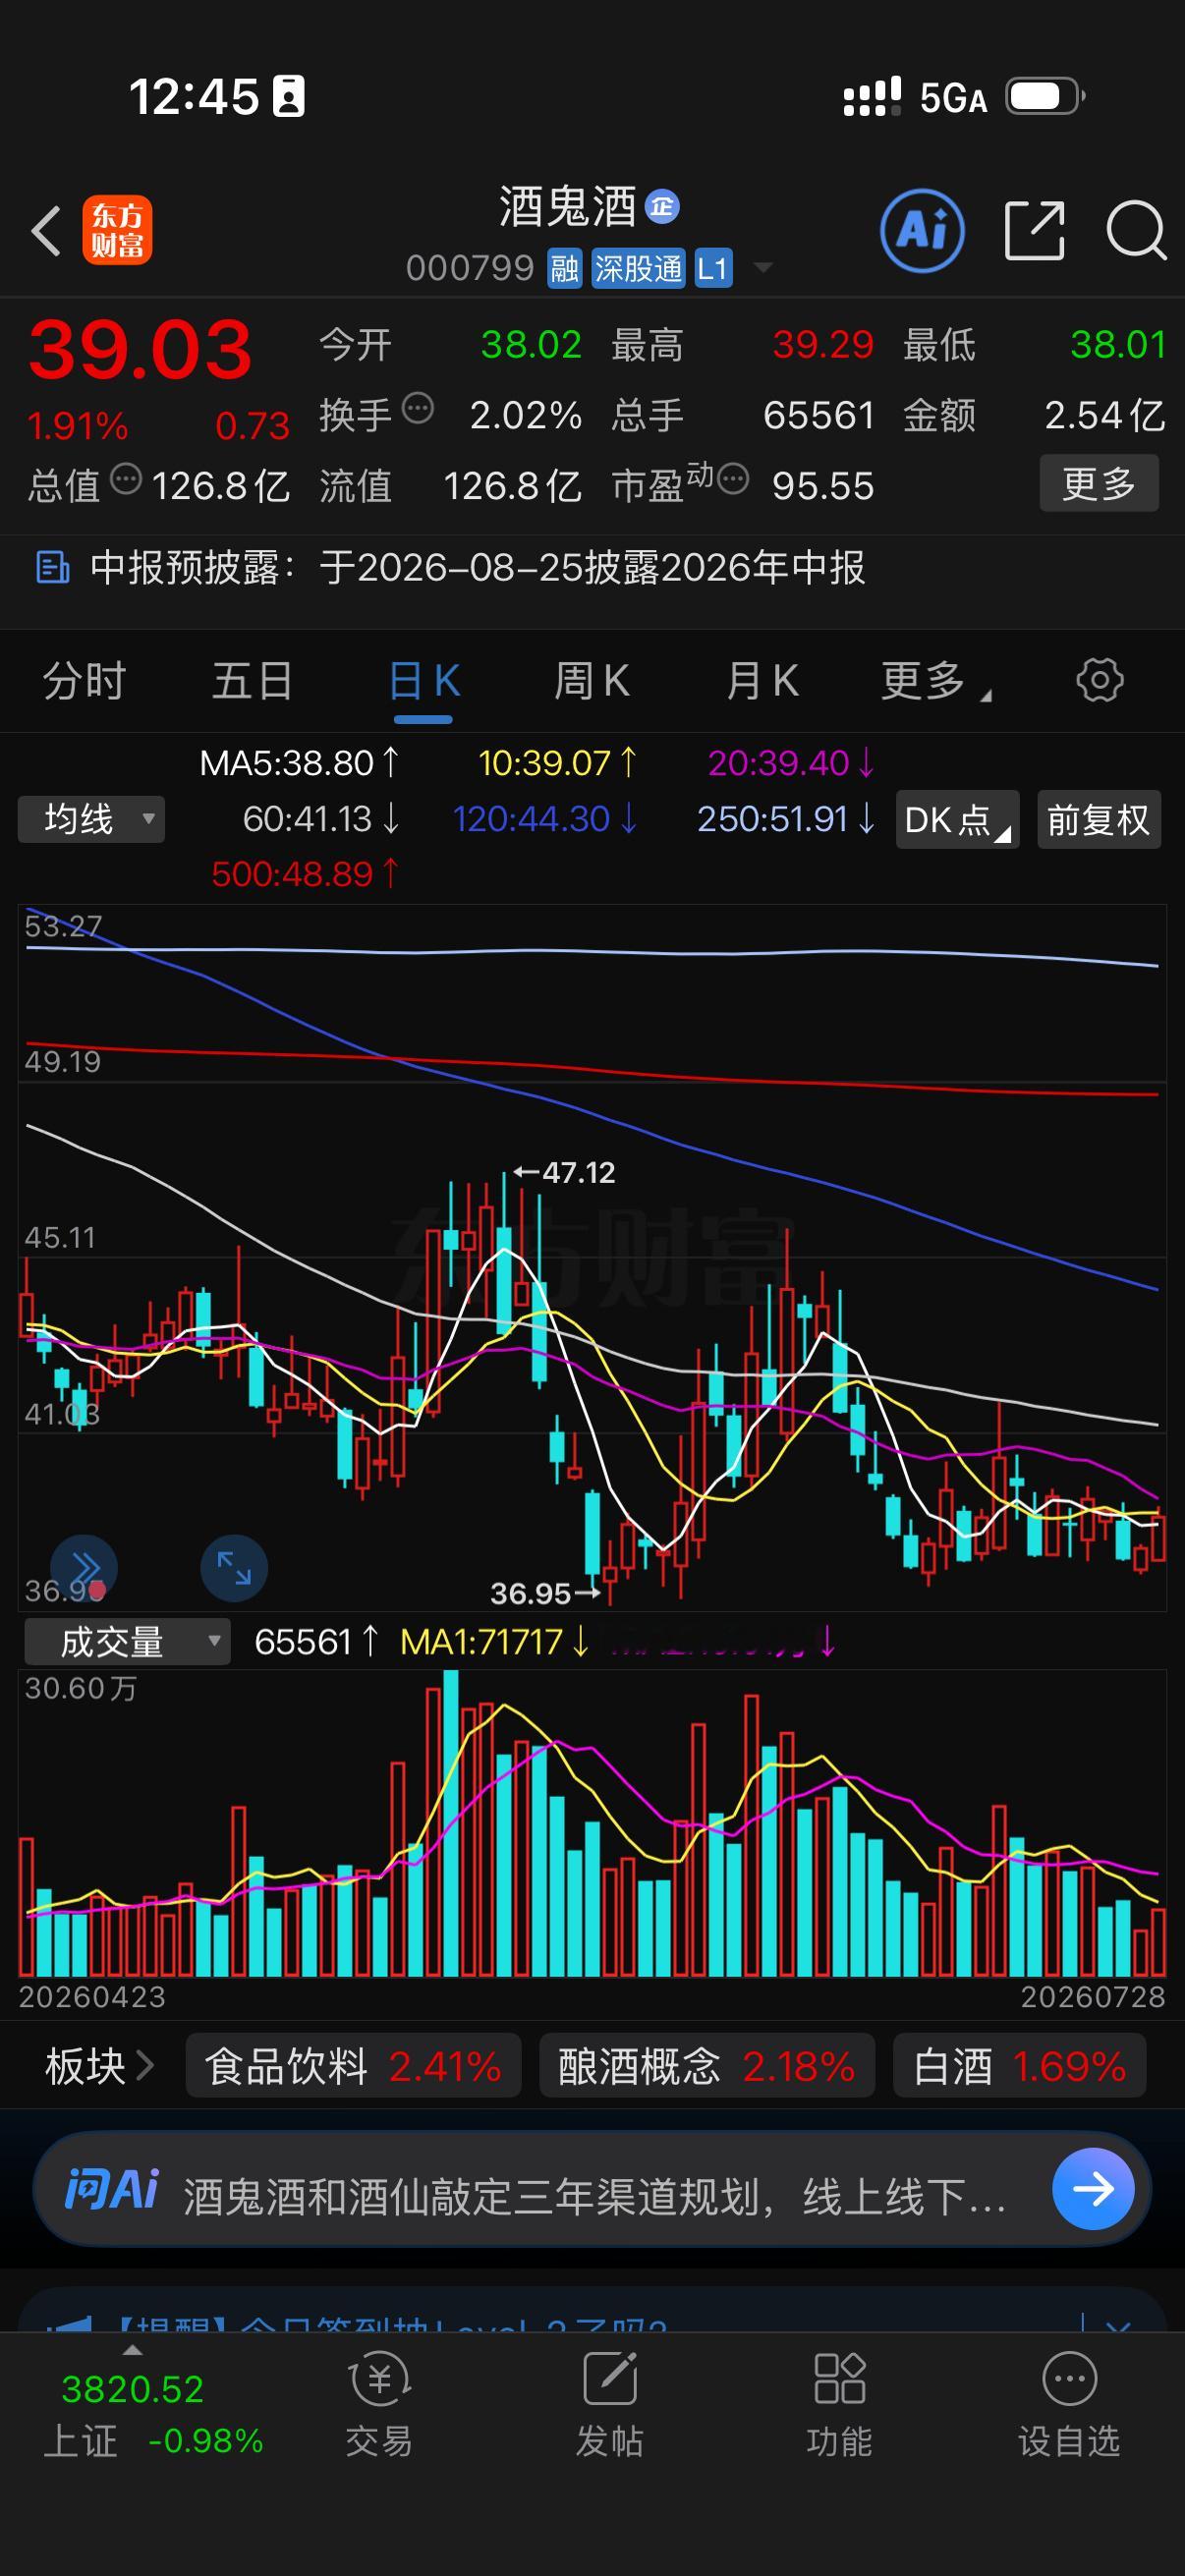Screen dimensions: 1185x2576
Task: Tap the latest price 39.03
Action: [140, 350]
